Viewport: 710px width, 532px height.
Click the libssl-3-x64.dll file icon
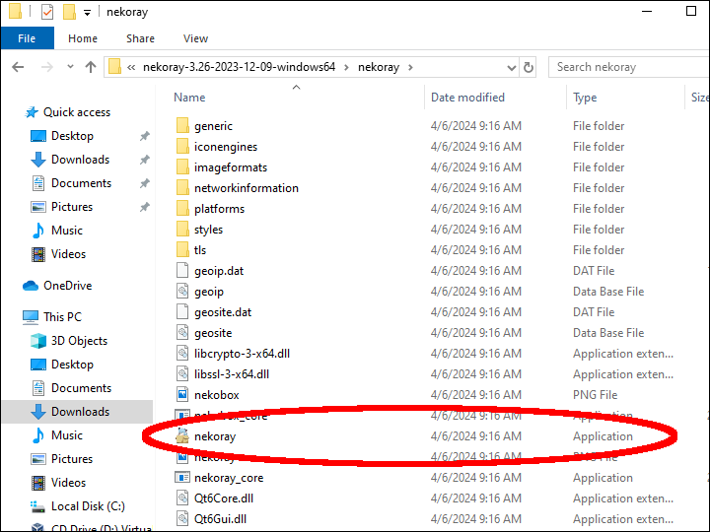[182, 374]
